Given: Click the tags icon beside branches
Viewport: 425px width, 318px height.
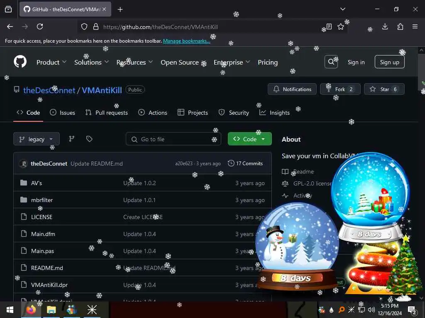Looking at the screenshot, I should [89, 139].
